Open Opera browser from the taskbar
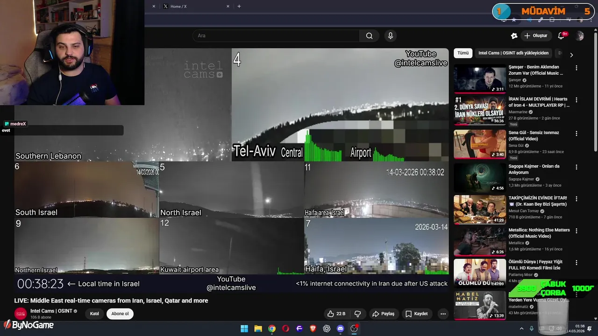This screenshot has width=598, height=336. click(285, 329)
